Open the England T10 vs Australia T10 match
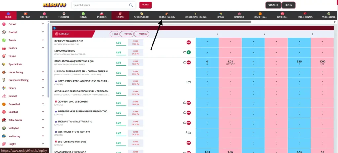This screenshot has width=338, height=153. pyautogui.click(x=73, y=122)
